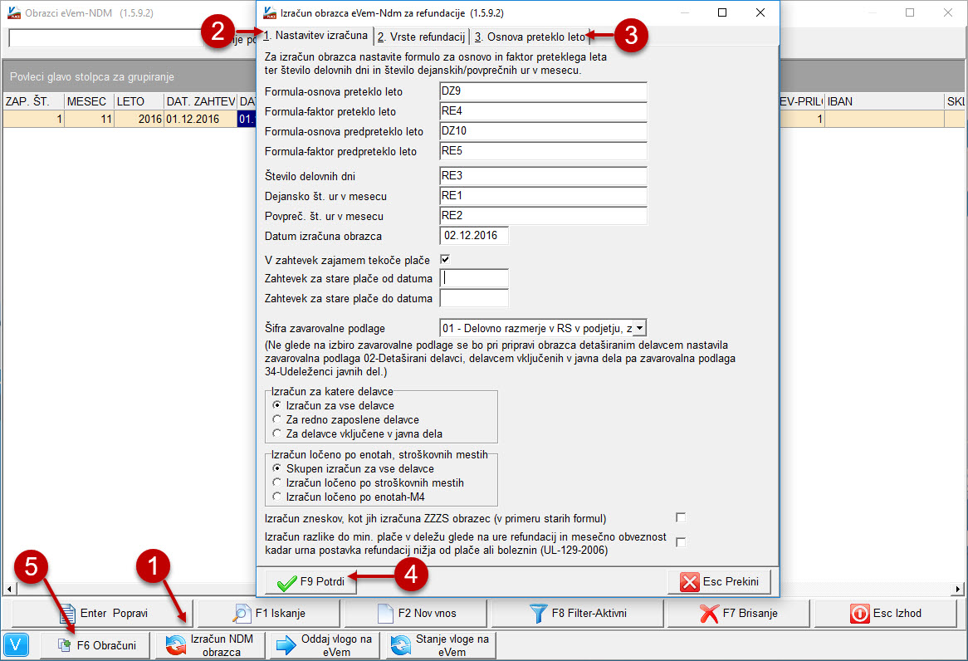The height and width of the screenshot is (661, 968).
Task: Click ZAP. ŠT. column header
Action: point(33,101)
